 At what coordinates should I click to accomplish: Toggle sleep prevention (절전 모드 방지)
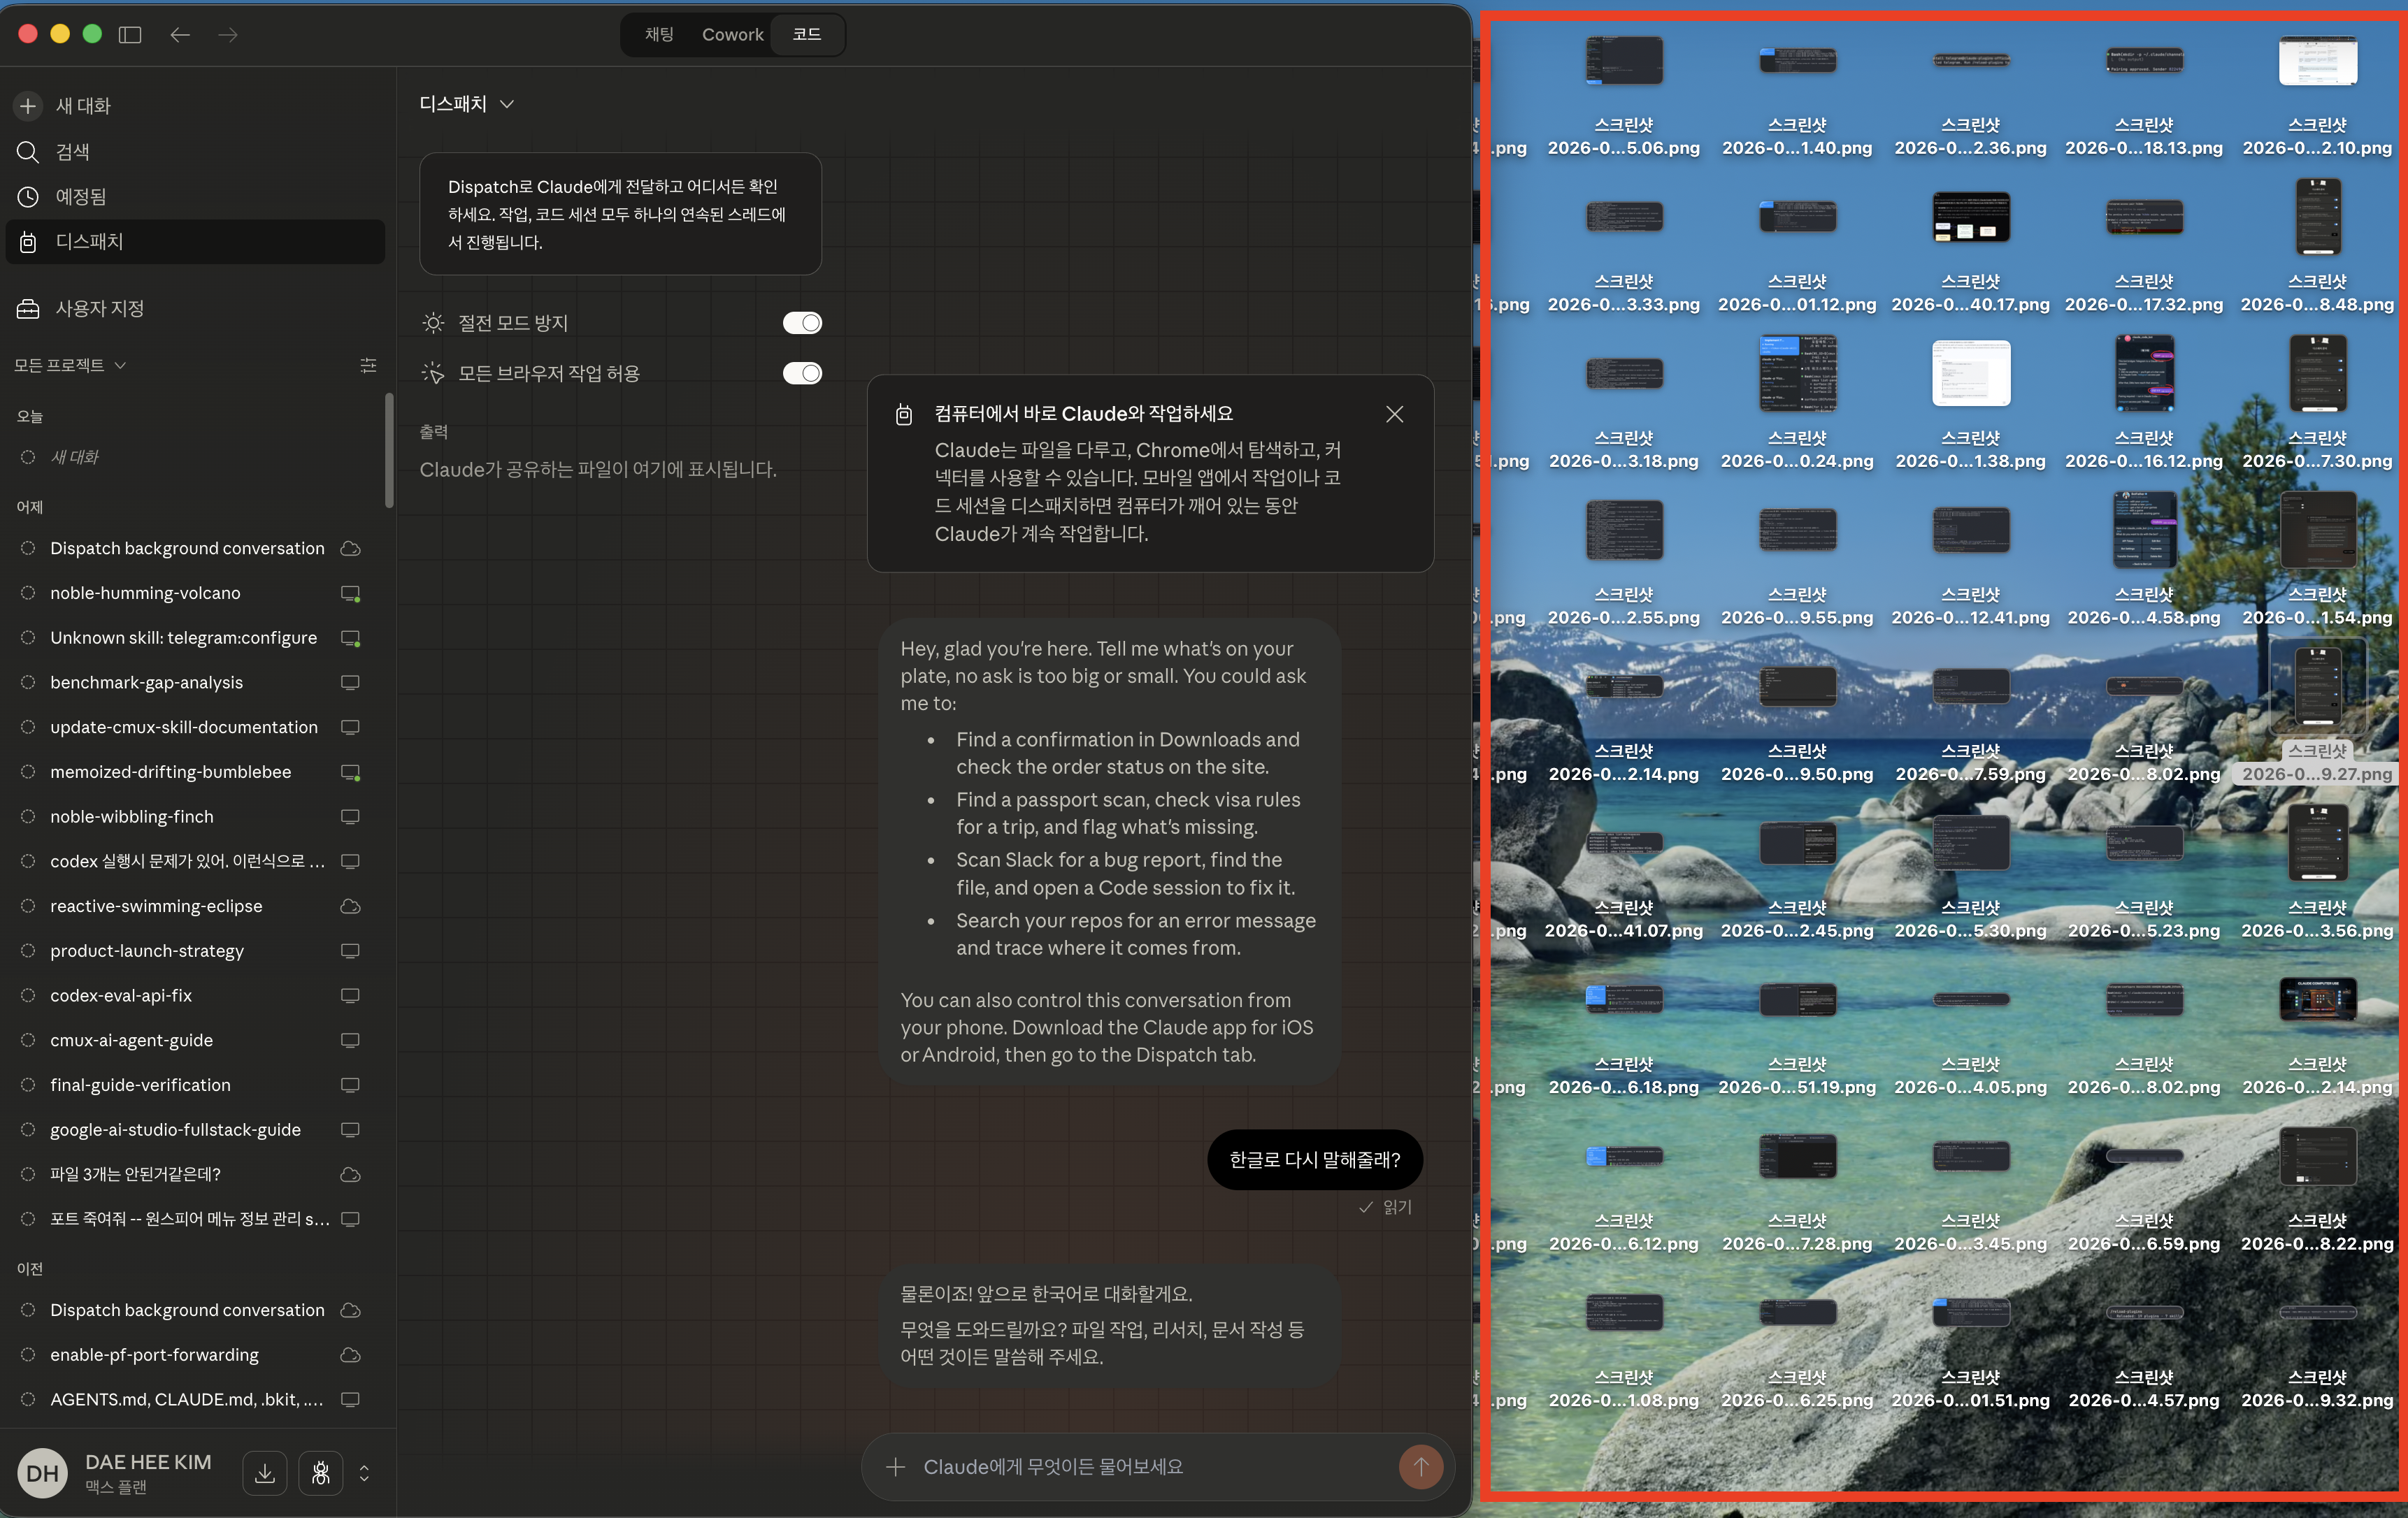[802, 323]
